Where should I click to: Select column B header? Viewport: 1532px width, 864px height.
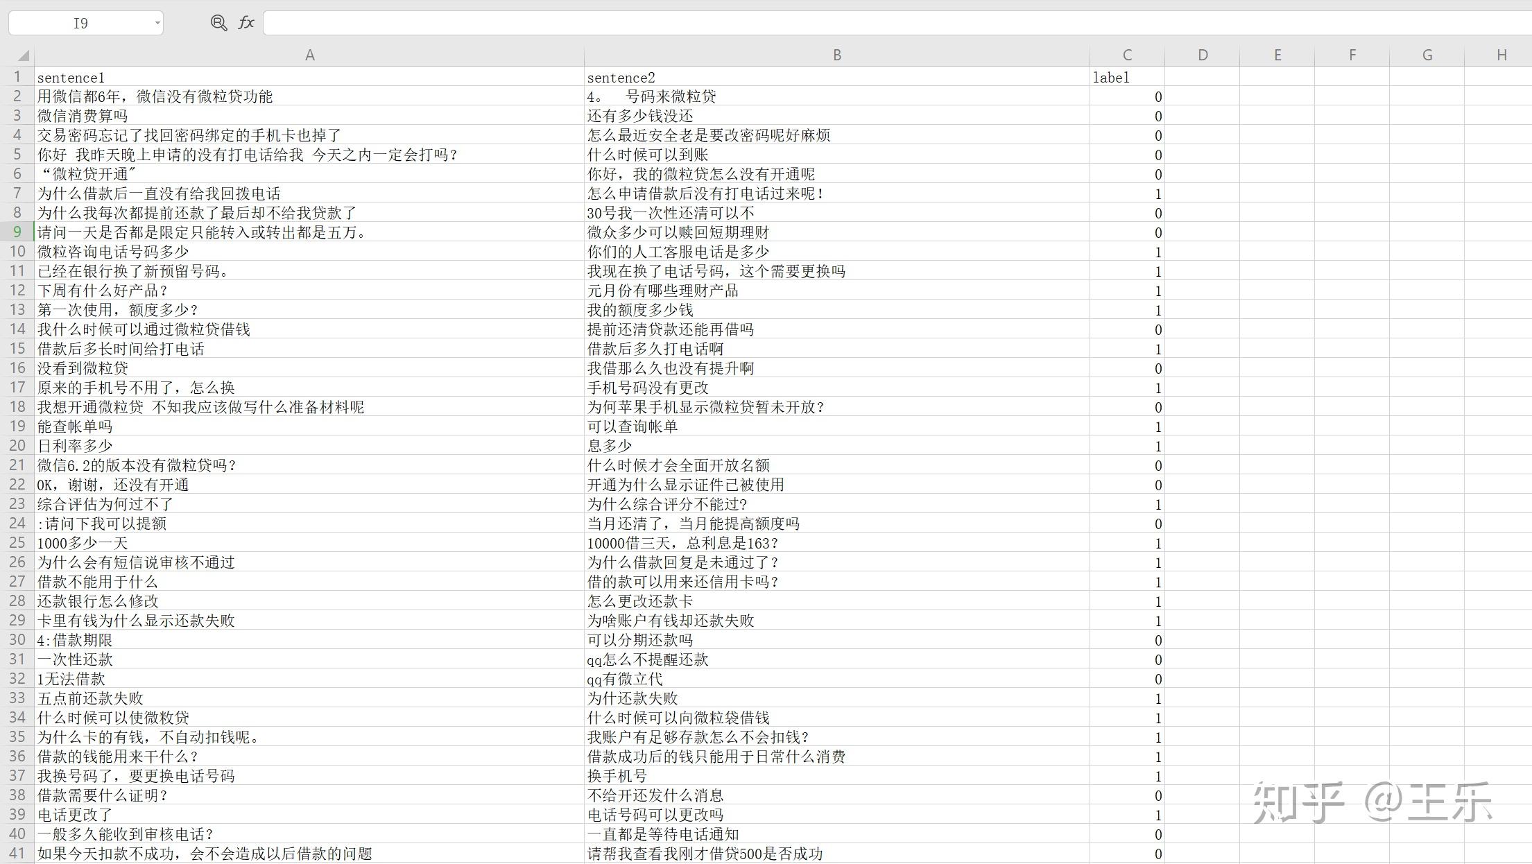pos(836,54)
